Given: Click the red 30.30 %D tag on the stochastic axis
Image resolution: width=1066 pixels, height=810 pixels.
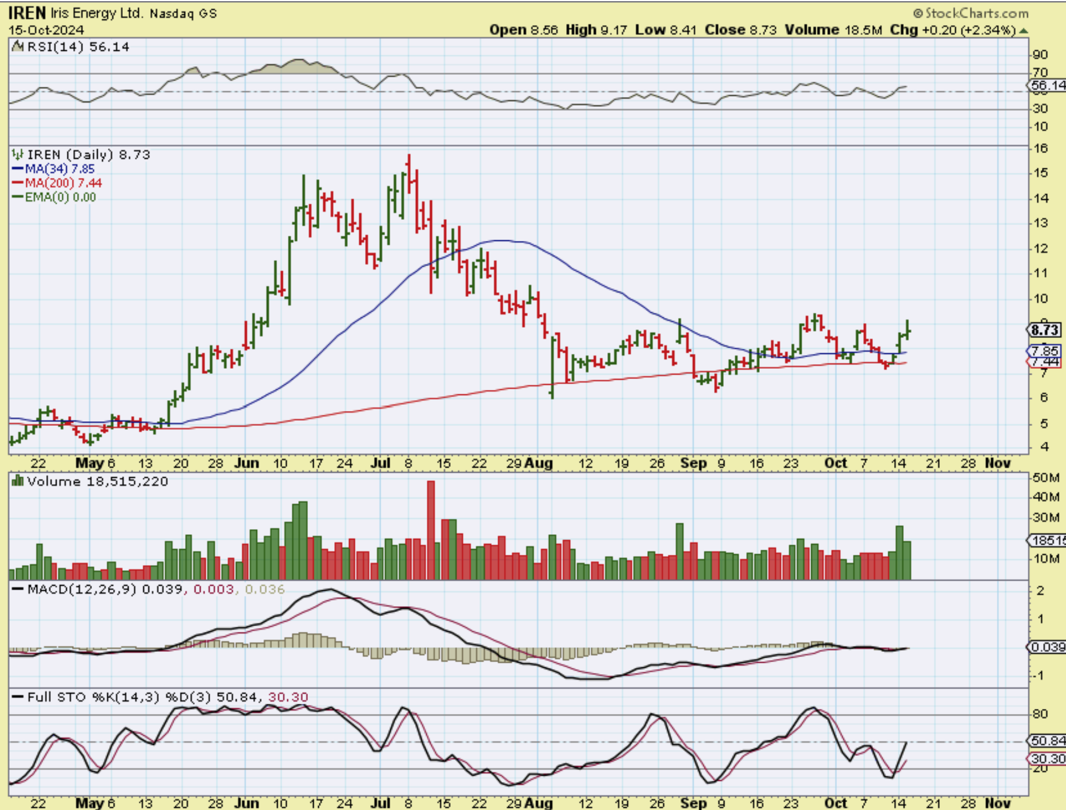Looking at the screenshot, I should (x=1047, y=759).
